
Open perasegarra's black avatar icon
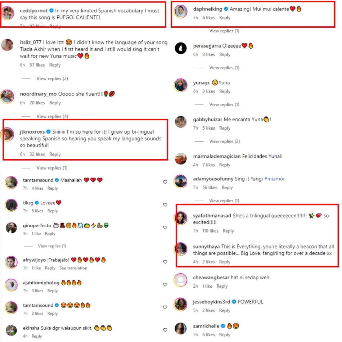point(181,48)
